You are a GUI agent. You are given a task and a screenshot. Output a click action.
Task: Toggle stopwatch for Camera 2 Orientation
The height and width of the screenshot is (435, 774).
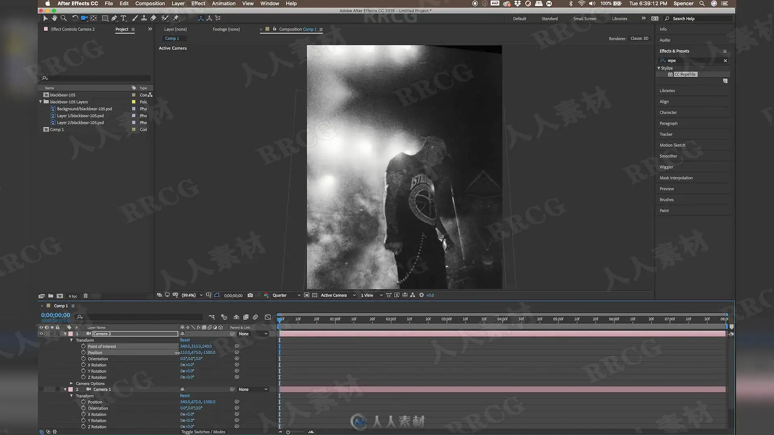[83, 359]
